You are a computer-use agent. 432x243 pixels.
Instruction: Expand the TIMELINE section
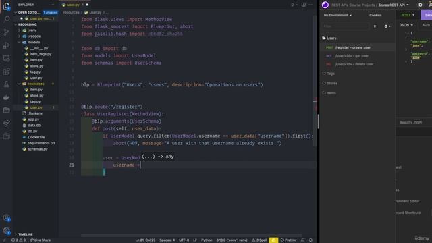tap(26, 234)
